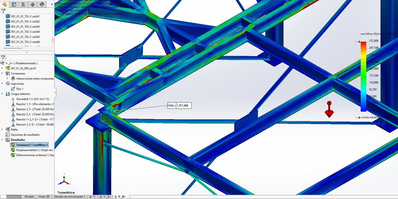Click the Máx.: 1.011,866 annotation label
Screen dimensions: 398x199
[180, 105]
